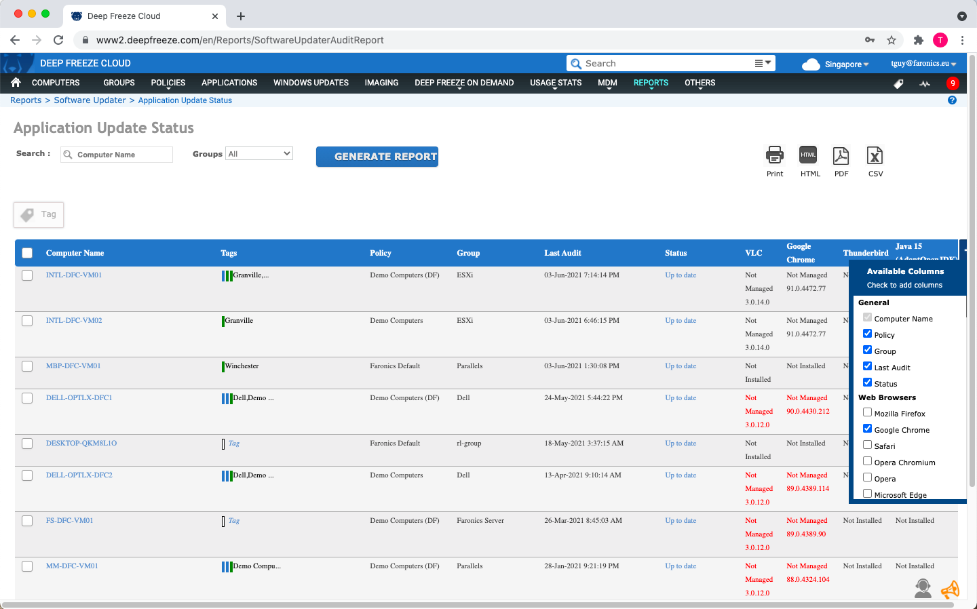Open USAGE STATS menu
Screen dimensions: 977x609
(x=556, y=83)
